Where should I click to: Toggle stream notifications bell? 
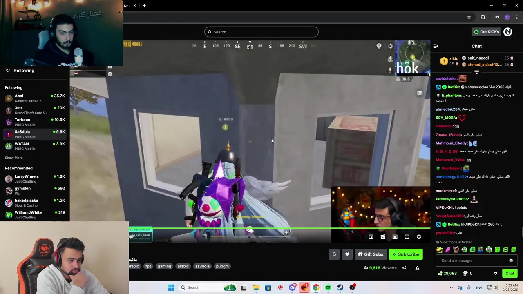pyautogui.click(x=334, y=254)
